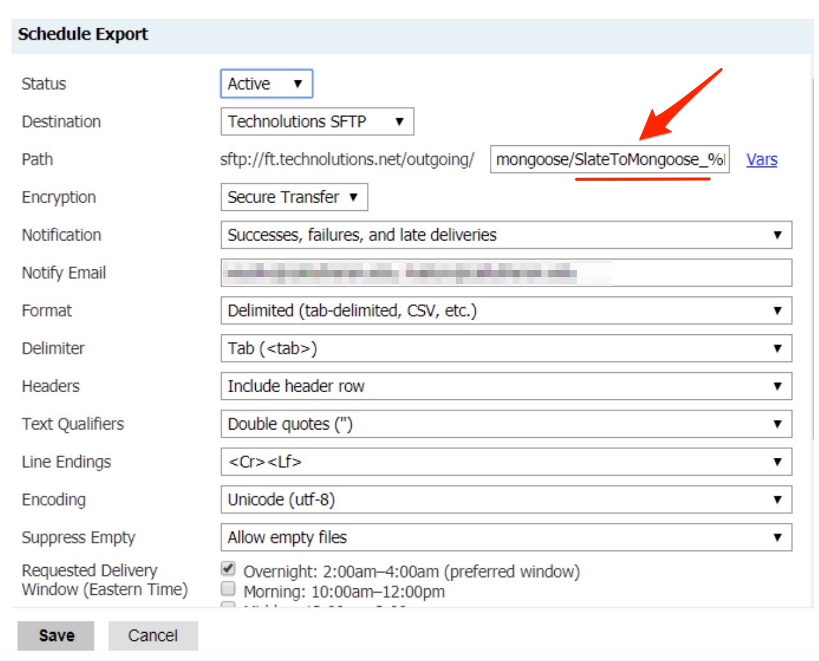The height and width of the screenshot is (661, 819).
Task: Enable the Morning delivery window checkbox
Action: [228, 588]
